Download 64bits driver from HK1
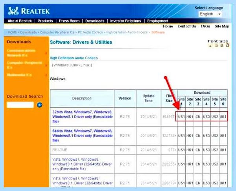Image resolution: width=236 pixels, height=191 pixels. pos(190,136)
